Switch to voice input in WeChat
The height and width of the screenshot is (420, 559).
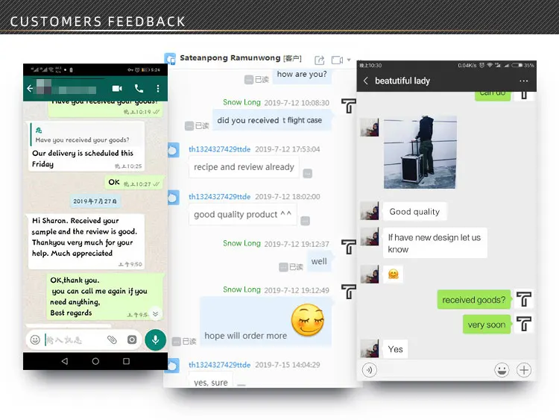click(370, 370)
